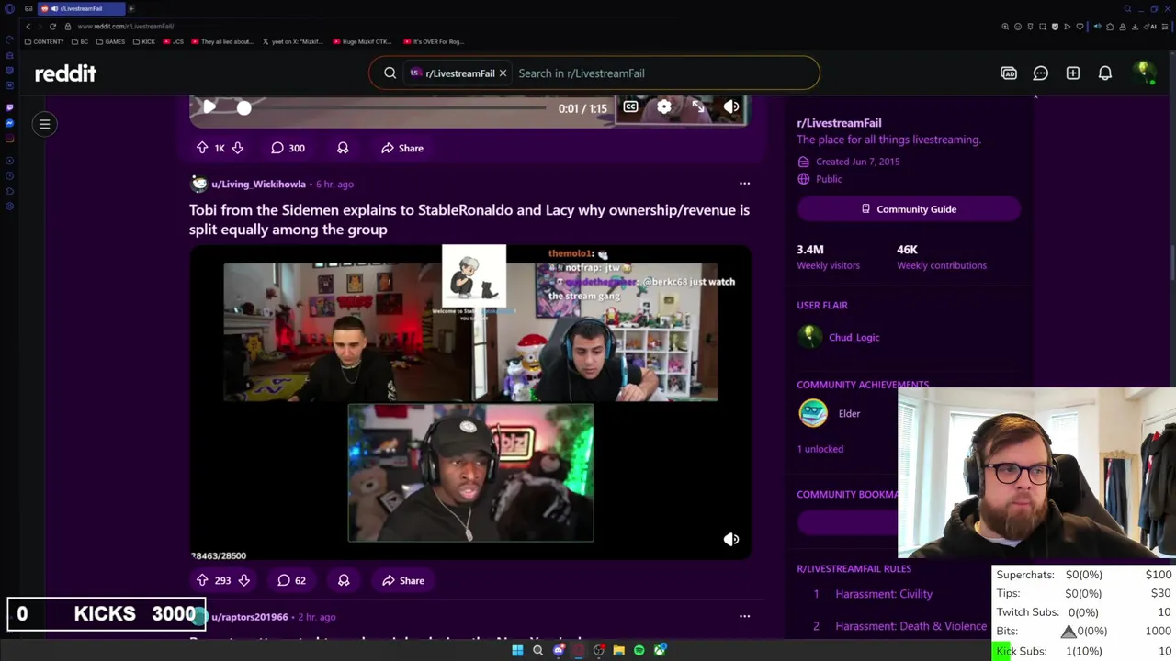Open options menu for the Tobi Sidemen post

(744, 184)
